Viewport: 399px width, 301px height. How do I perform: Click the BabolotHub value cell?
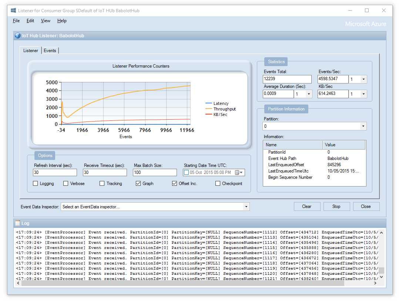(x=338, y=158)
